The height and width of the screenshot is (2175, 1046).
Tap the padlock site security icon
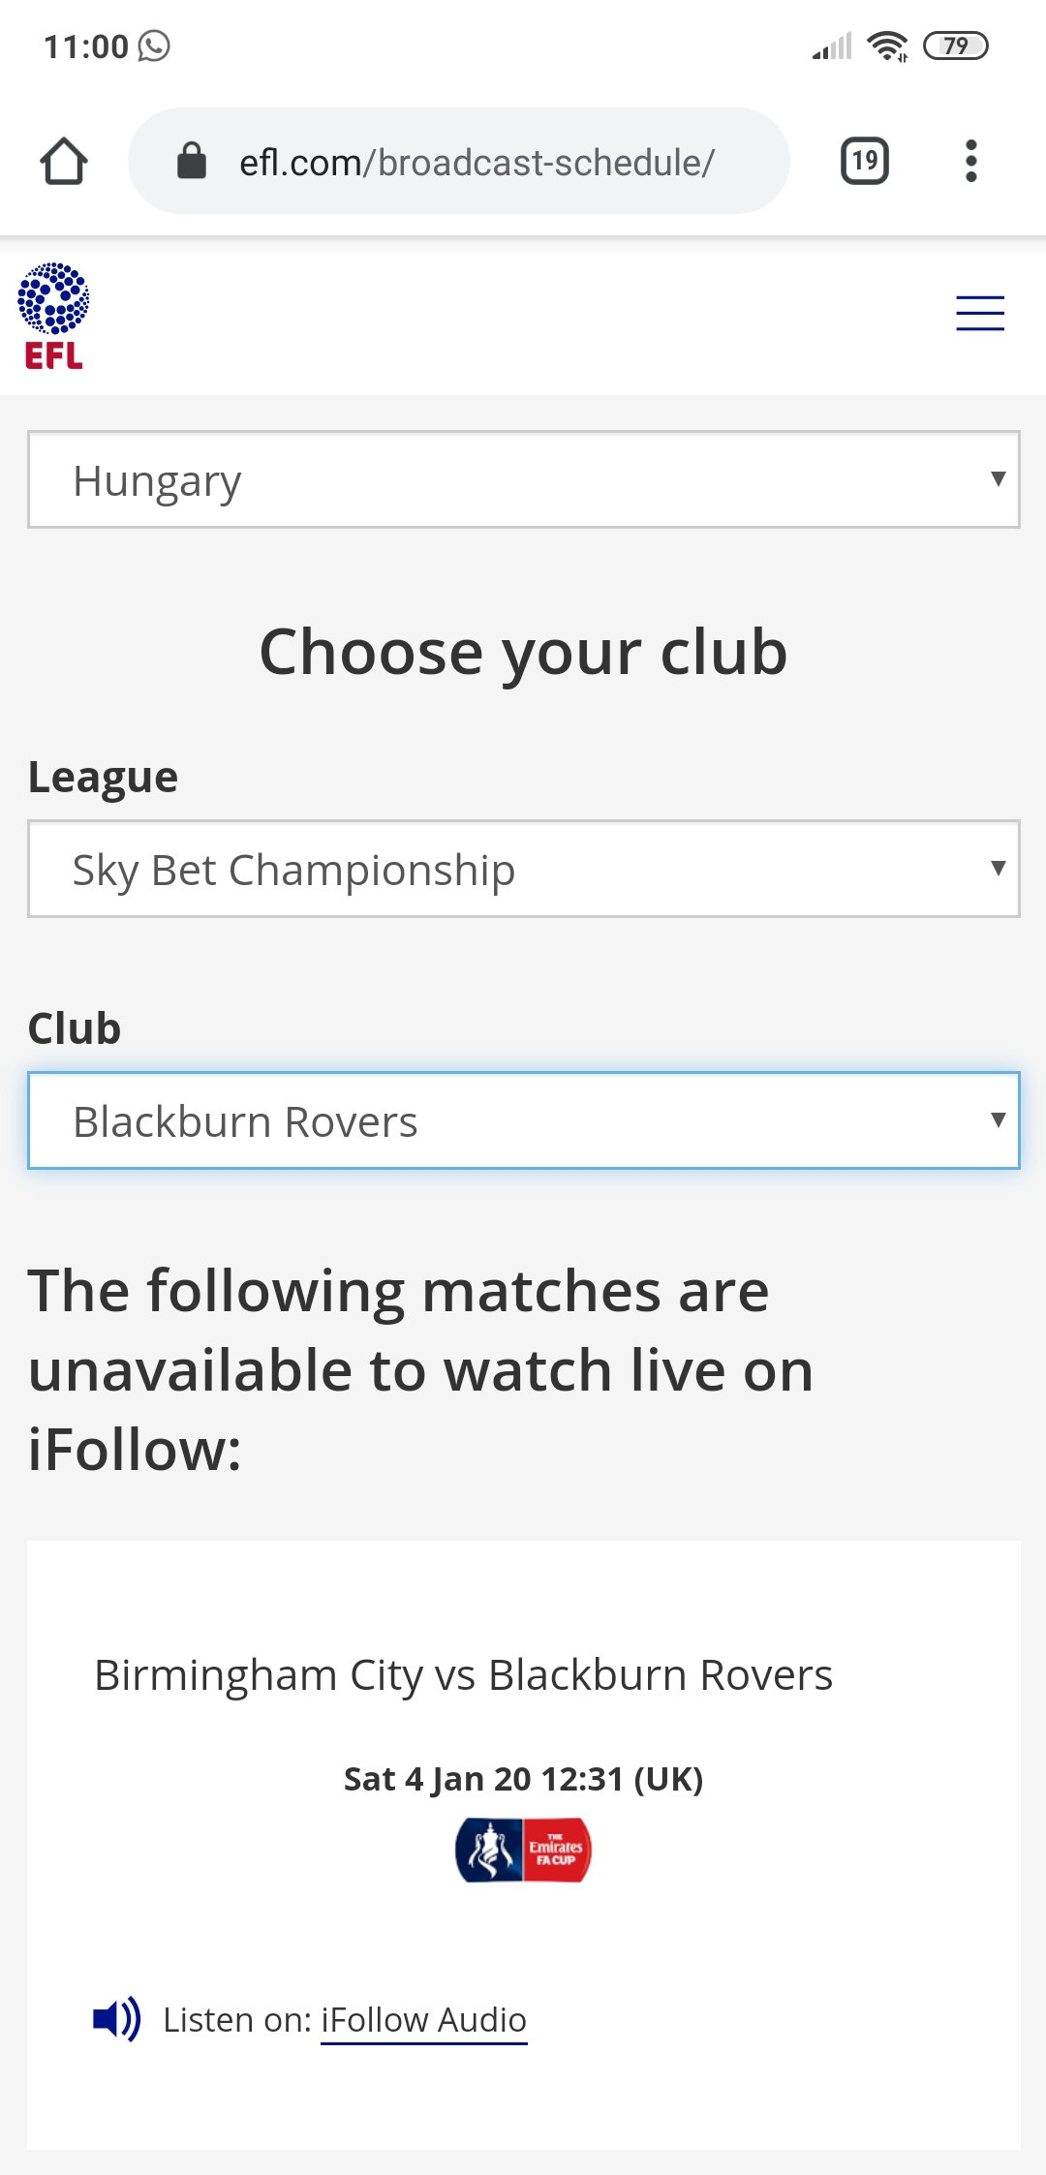coord(192,161)
